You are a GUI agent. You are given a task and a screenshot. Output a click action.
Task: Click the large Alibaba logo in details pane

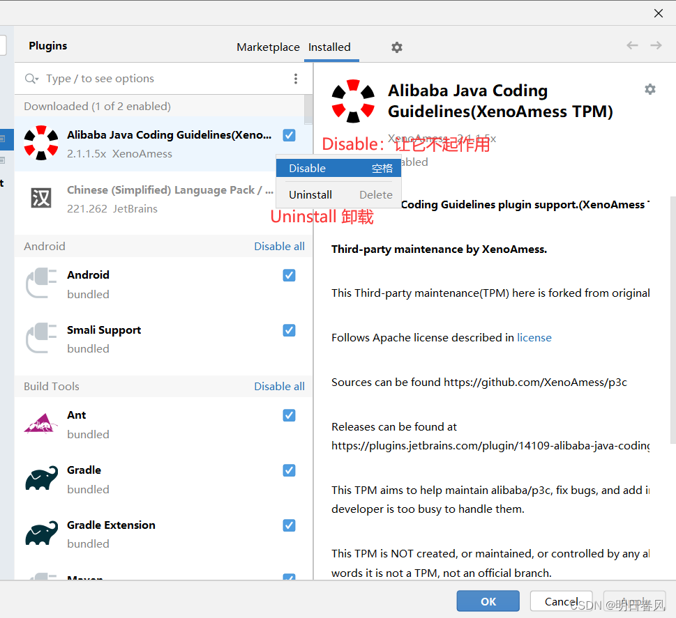pyautogui.click(x=353, y=101)
